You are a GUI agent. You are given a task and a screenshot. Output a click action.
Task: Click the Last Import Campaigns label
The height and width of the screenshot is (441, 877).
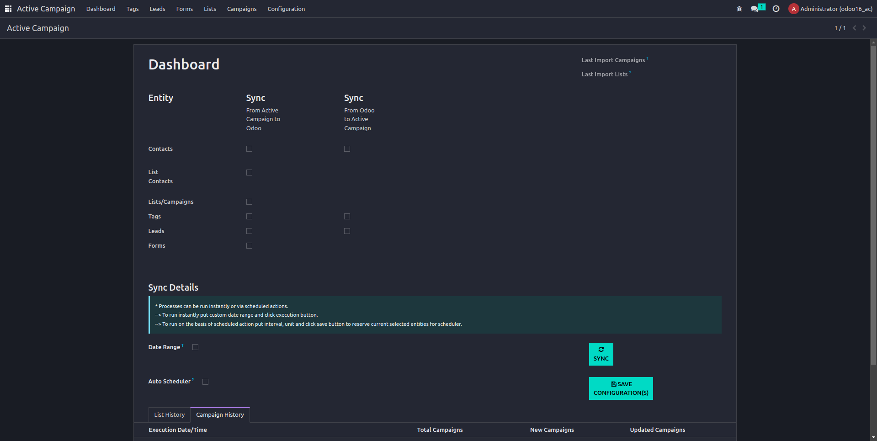[613, 60]
